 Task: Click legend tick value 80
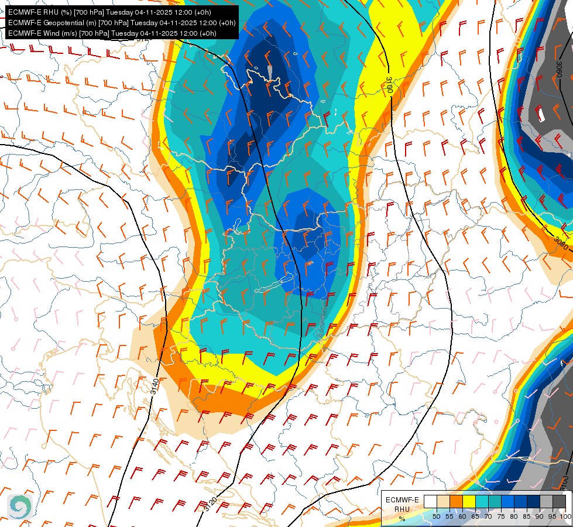click(x=514, y=516)
